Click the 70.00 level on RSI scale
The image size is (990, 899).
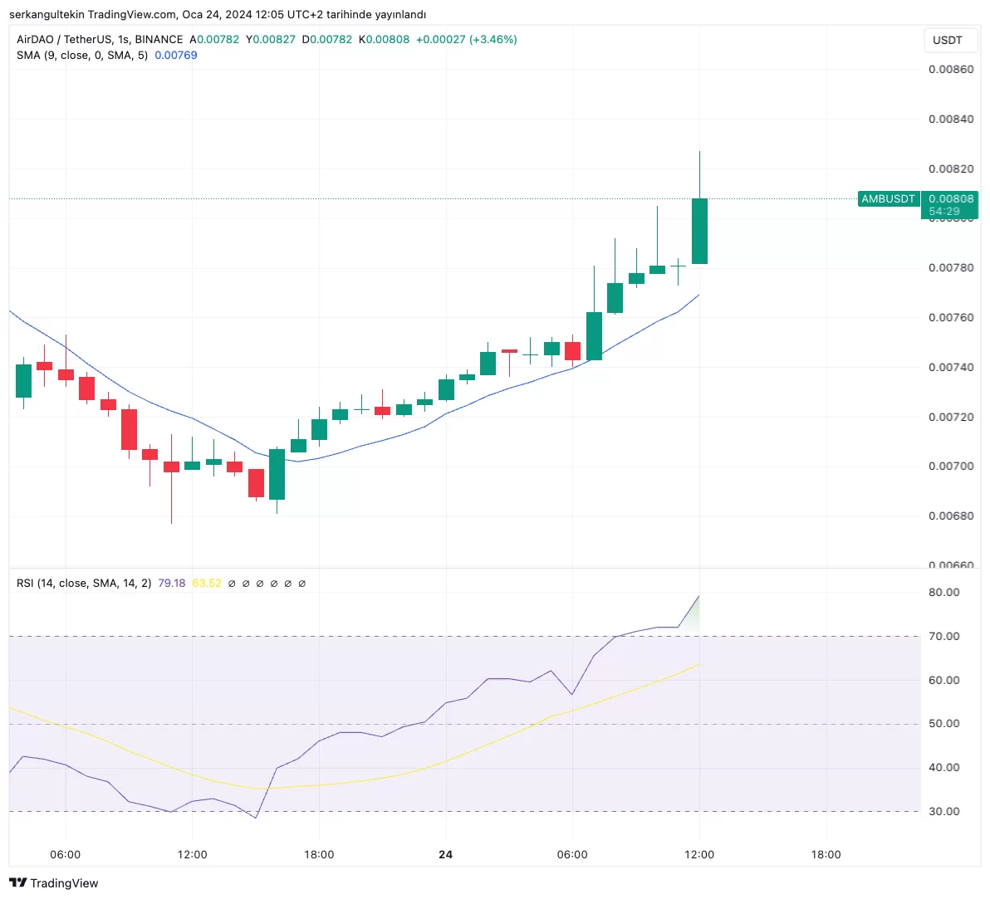(944, 637)
